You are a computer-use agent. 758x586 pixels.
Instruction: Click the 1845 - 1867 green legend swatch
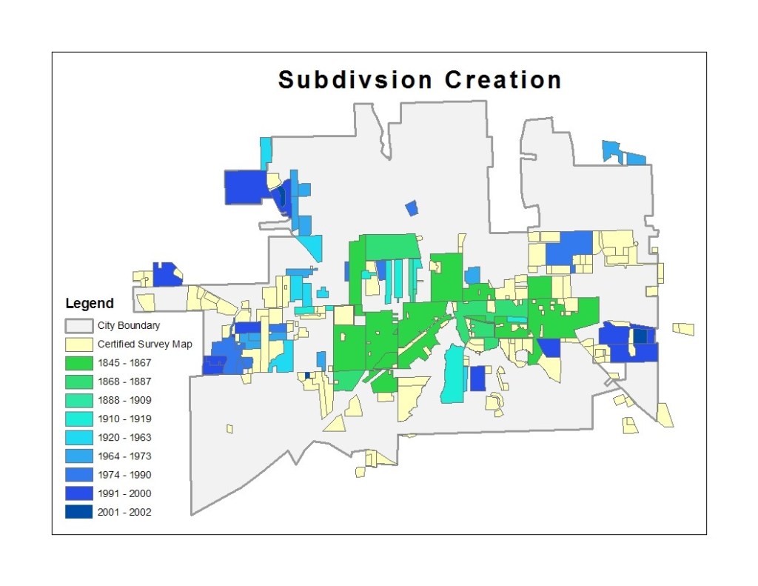coord(78,363)
